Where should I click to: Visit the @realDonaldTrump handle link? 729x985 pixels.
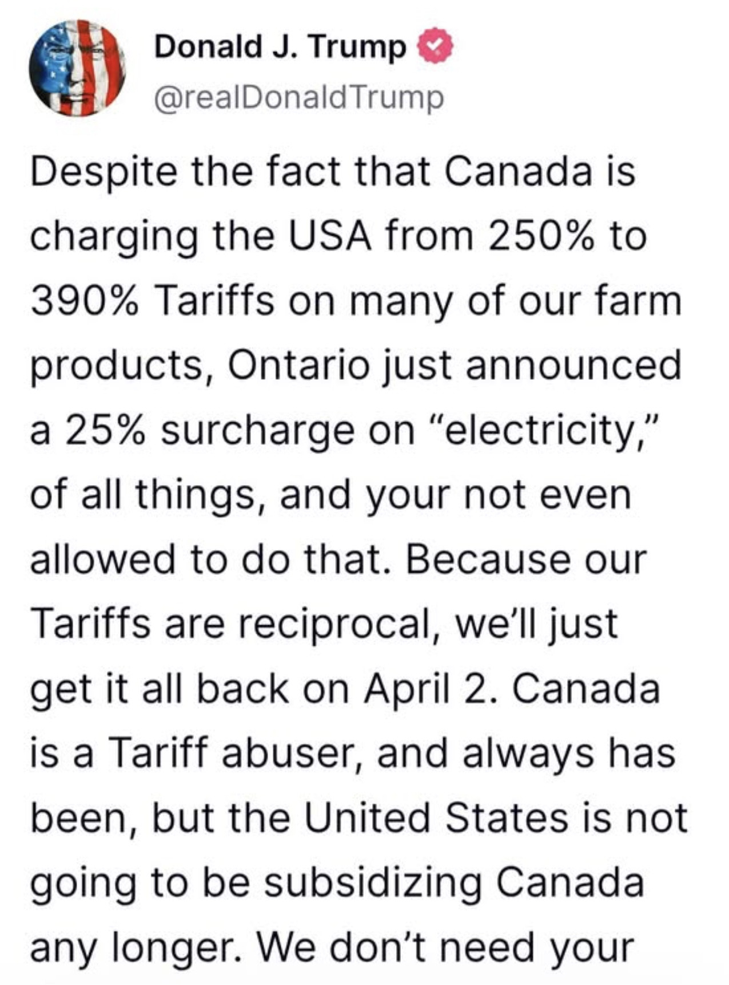(x=298, y=98)
